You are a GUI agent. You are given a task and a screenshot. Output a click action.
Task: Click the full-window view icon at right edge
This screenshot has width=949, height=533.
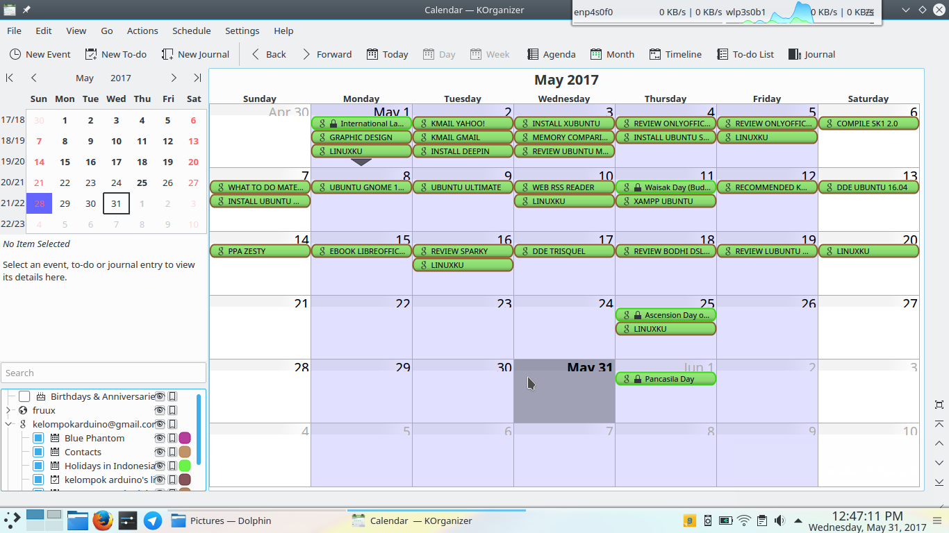pos(939,405)
